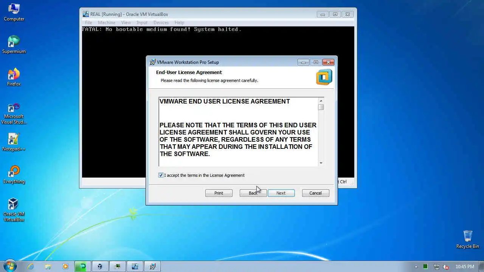Open the network tray icon
Image resolution: width=484 pixels, height=272 pixels.
(x=436, y=267)
